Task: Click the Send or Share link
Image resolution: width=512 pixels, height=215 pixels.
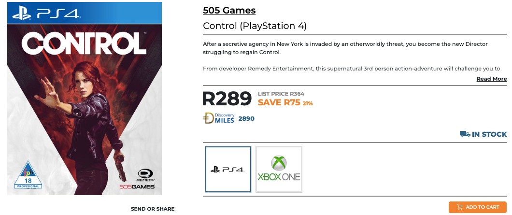Action: click(x=153, y=209)
